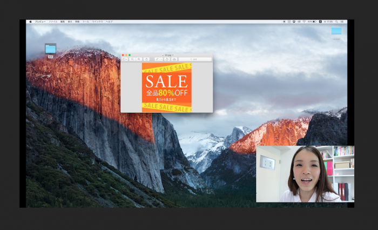
Task: Open Notification Center list icon
Action: tap(342, 22)
